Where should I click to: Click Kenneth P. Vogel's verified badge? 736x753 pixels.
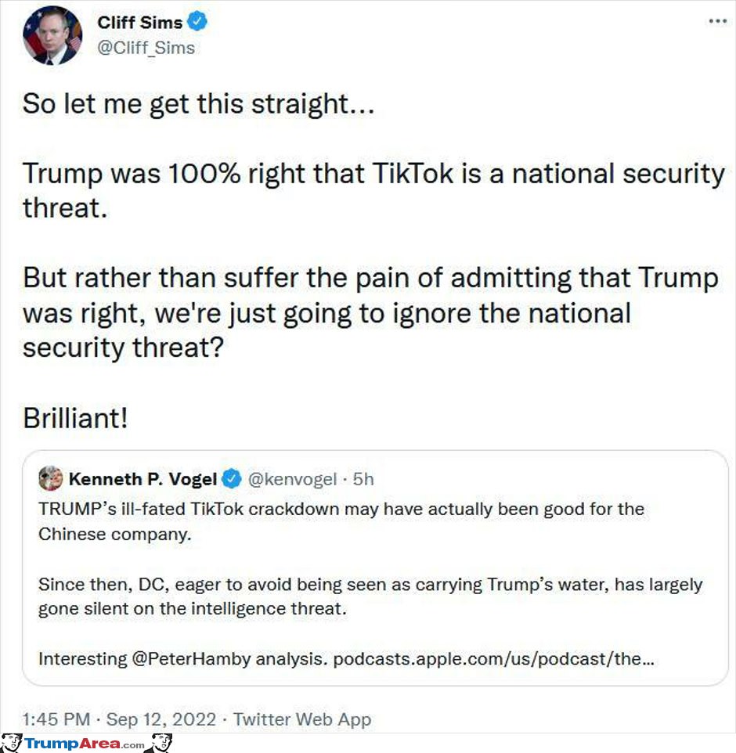point(232,479)
